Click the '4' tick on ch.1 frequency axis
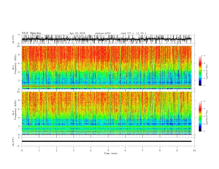 [19, 72]
